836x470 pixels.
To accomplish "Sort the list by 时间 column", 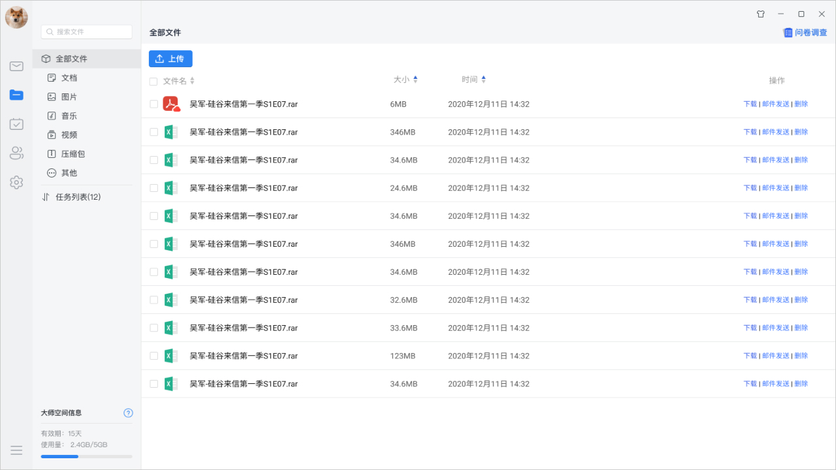I will [483, 80].
